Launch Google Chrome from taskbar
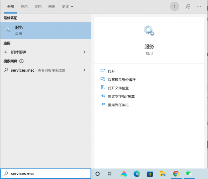Image resolution: width=208 pixels, height=179 pixels. (176, 174)
